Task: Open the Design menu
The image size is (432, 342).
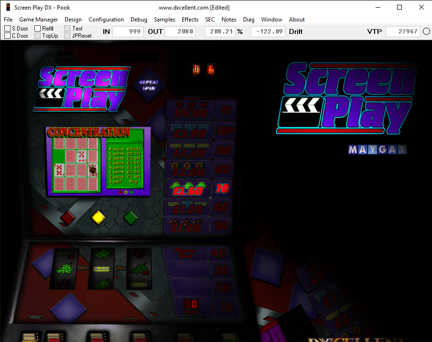Action: (73, 20)
